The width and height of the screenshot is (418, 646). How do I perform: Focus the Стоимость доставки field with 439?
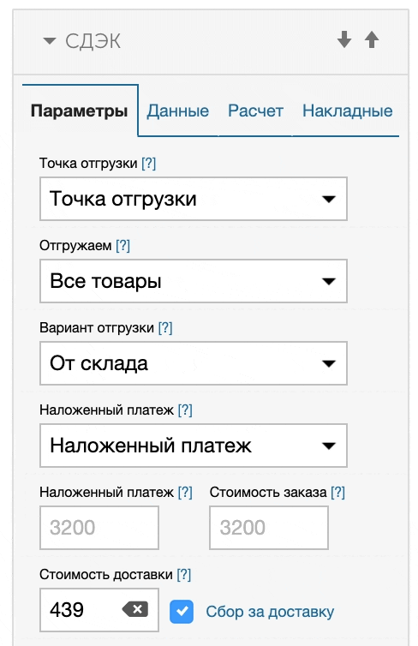click(99, 610)
